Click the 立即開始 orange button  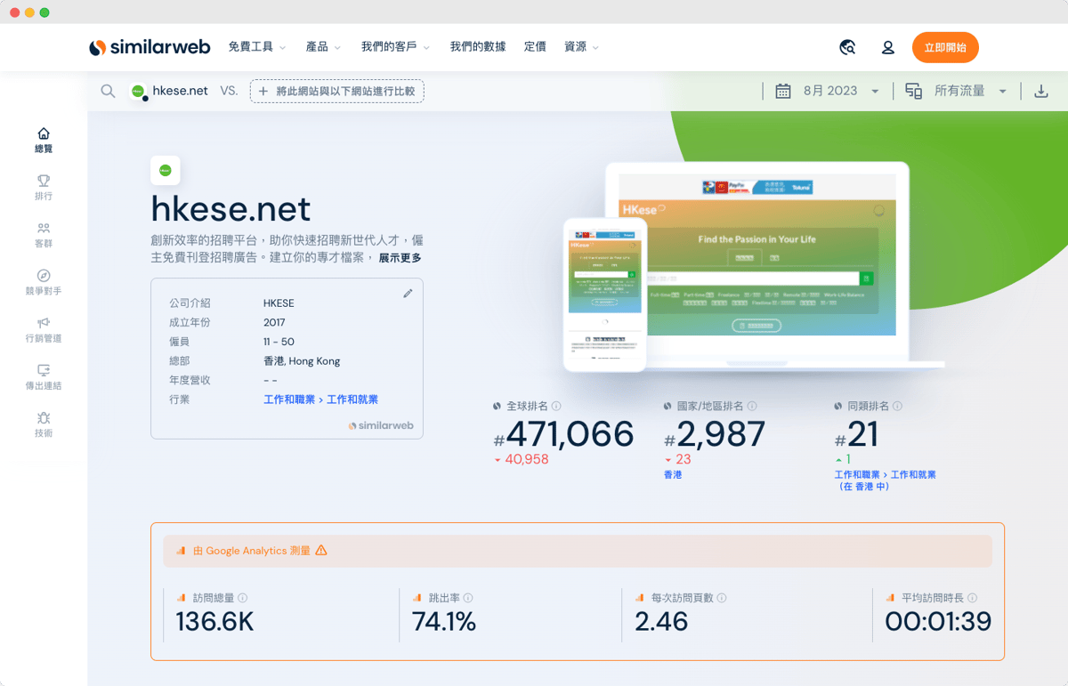pyautogui.click(x=944, y=47)
